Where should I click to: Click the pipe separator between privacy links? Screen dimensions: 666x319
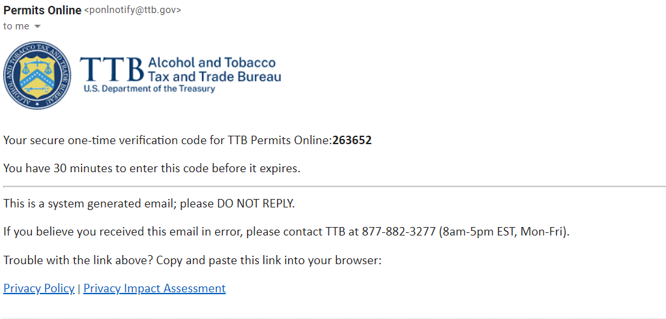(x=79, y=288)
